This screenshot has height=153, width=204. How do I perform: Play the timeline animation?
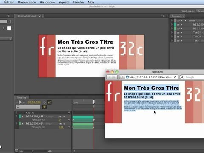point(20,102)
